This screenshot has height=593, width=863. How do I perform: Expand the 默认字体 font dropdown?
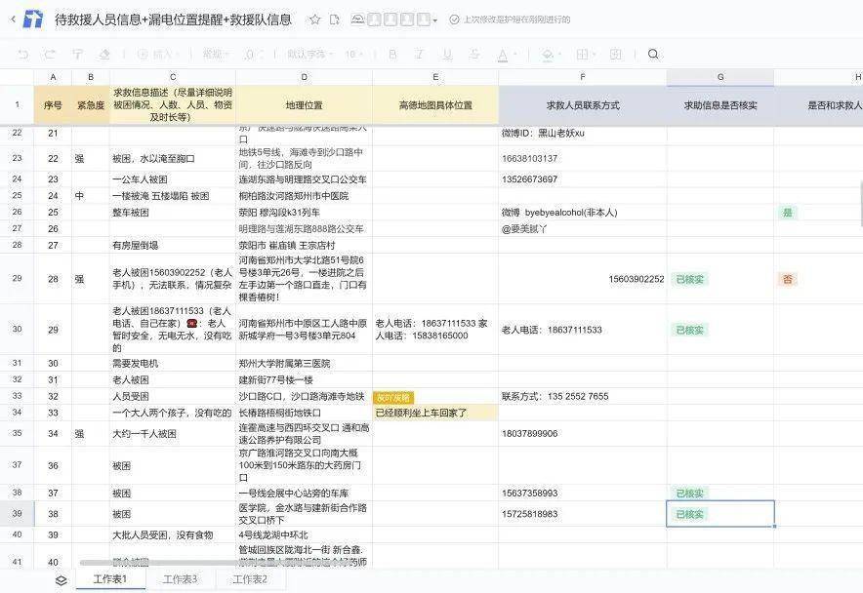pyautogui.click(x=310, y=55)
